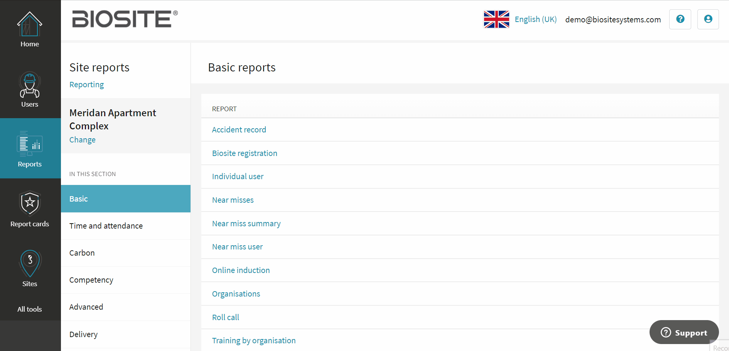Click the Meridan Apartment Complex site name

pos(113,119)
